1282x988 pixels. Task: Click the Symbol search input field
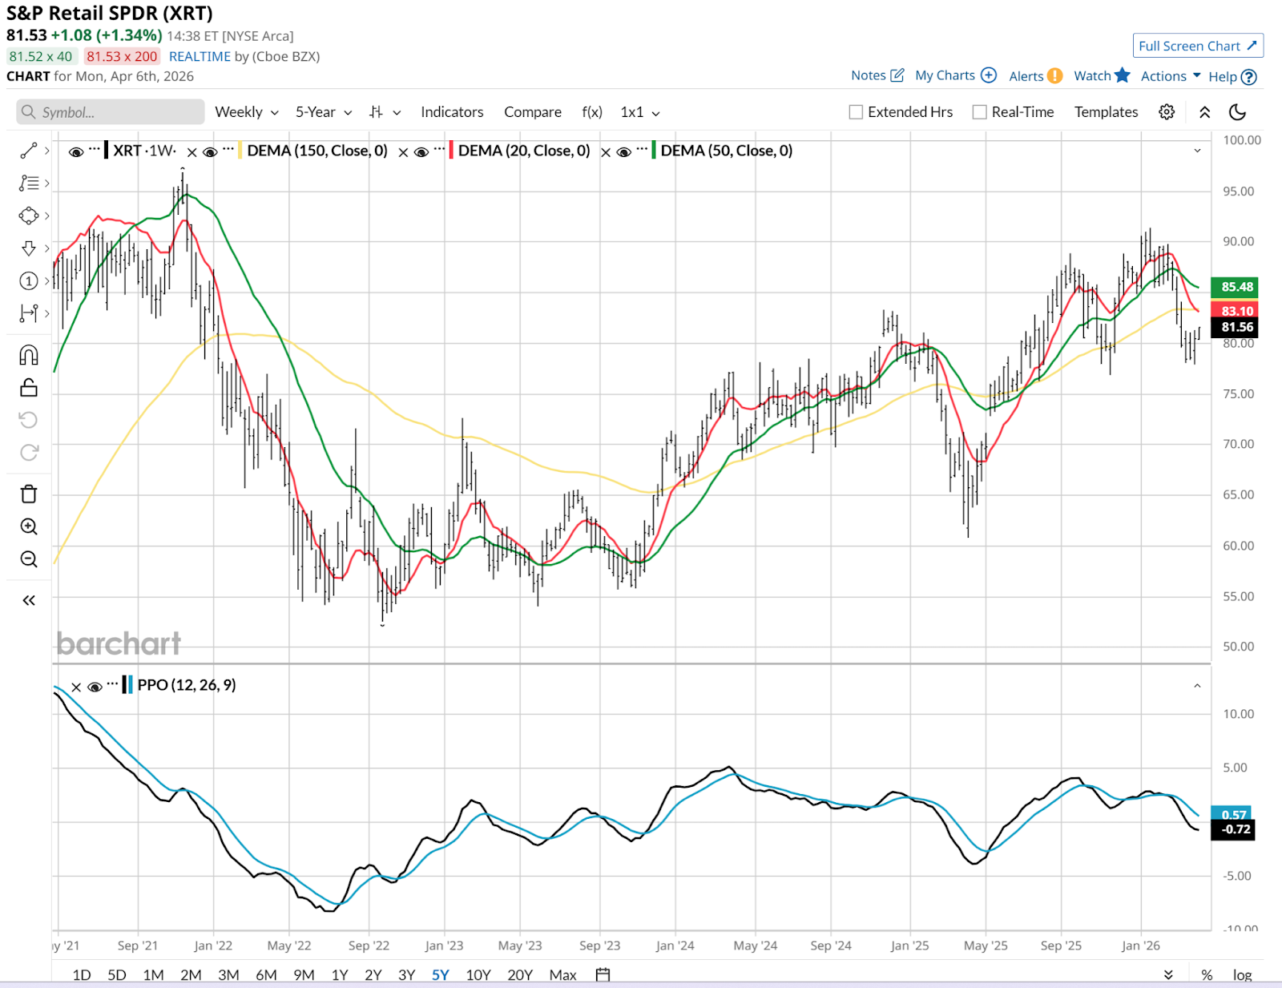tap(111, 112)
